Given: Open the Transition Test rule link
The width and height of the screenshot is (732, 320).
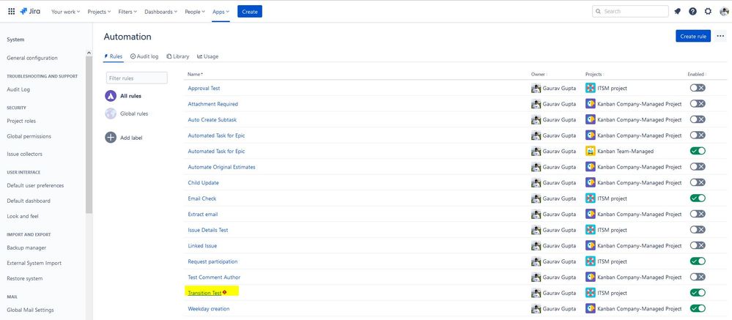Looking at the screenshot, I should pyautogui.click(x=204, y=293).
